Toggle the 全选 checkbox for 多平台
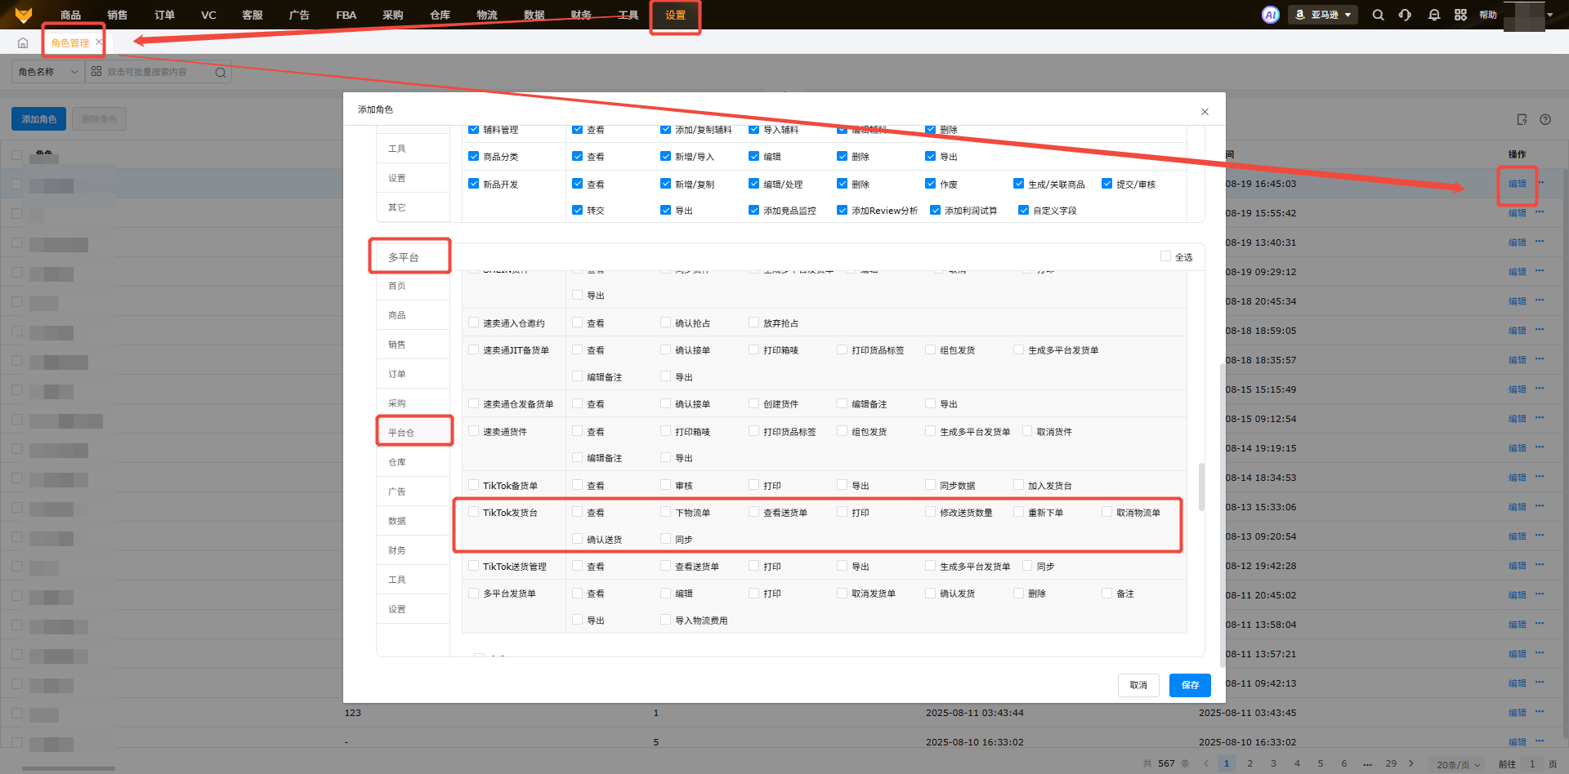This screenshot has width=1569, height=774. click(x=1165, y=256)
